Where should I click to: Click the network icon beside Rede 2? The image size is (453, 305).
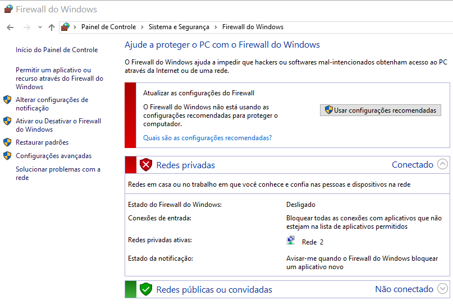pos(291,241)
